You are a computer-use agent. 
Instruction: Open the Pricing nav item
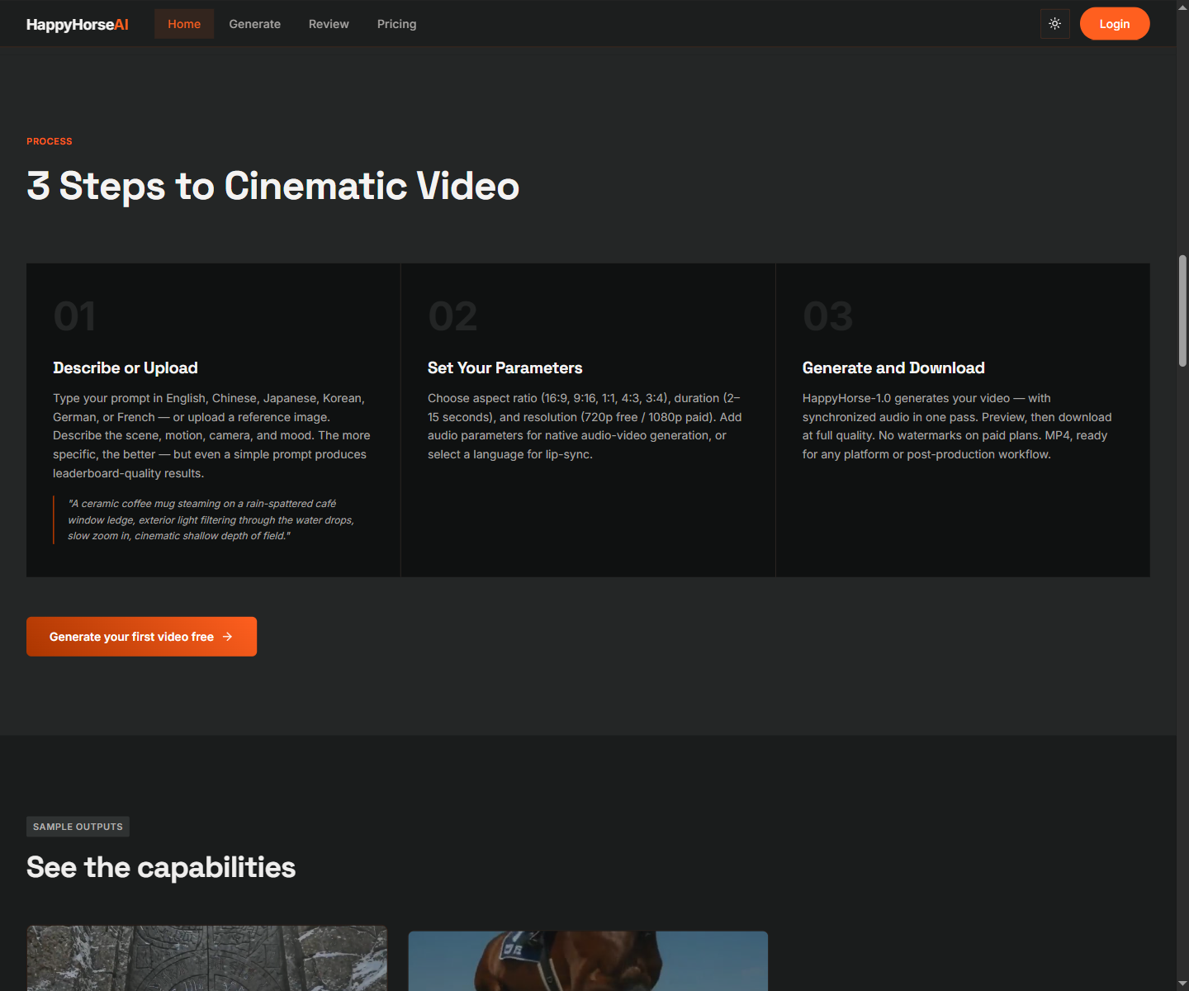[x=397, y=24]
